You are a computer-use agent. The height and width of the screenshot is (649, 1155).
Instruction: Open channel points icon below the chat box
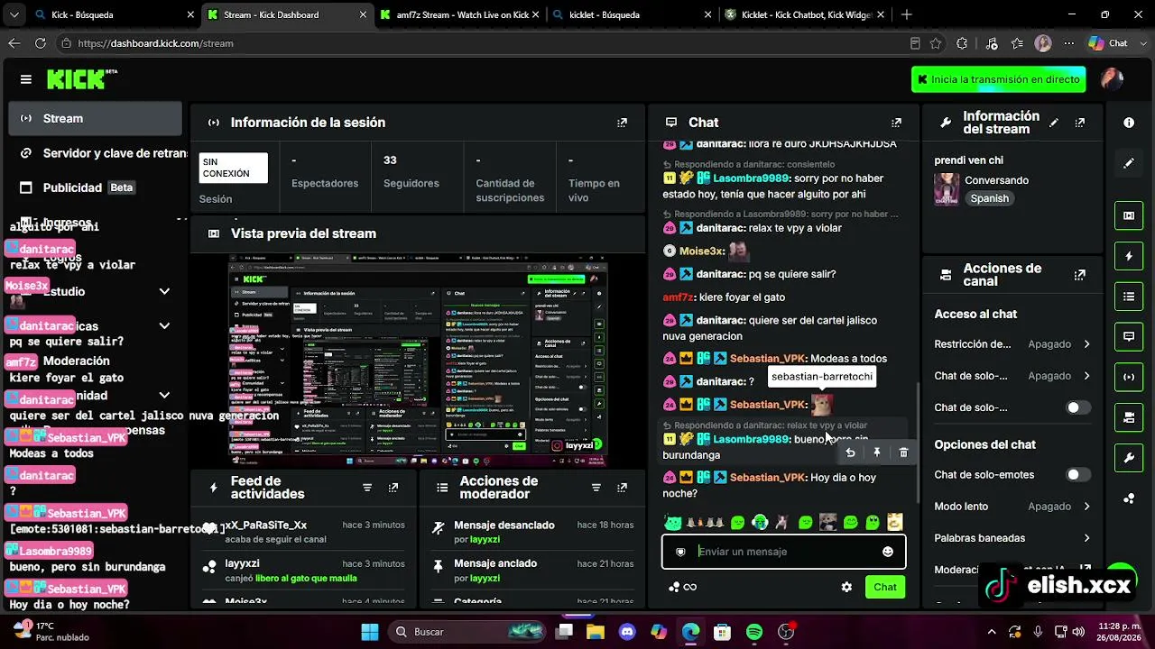tap(682, 587)
